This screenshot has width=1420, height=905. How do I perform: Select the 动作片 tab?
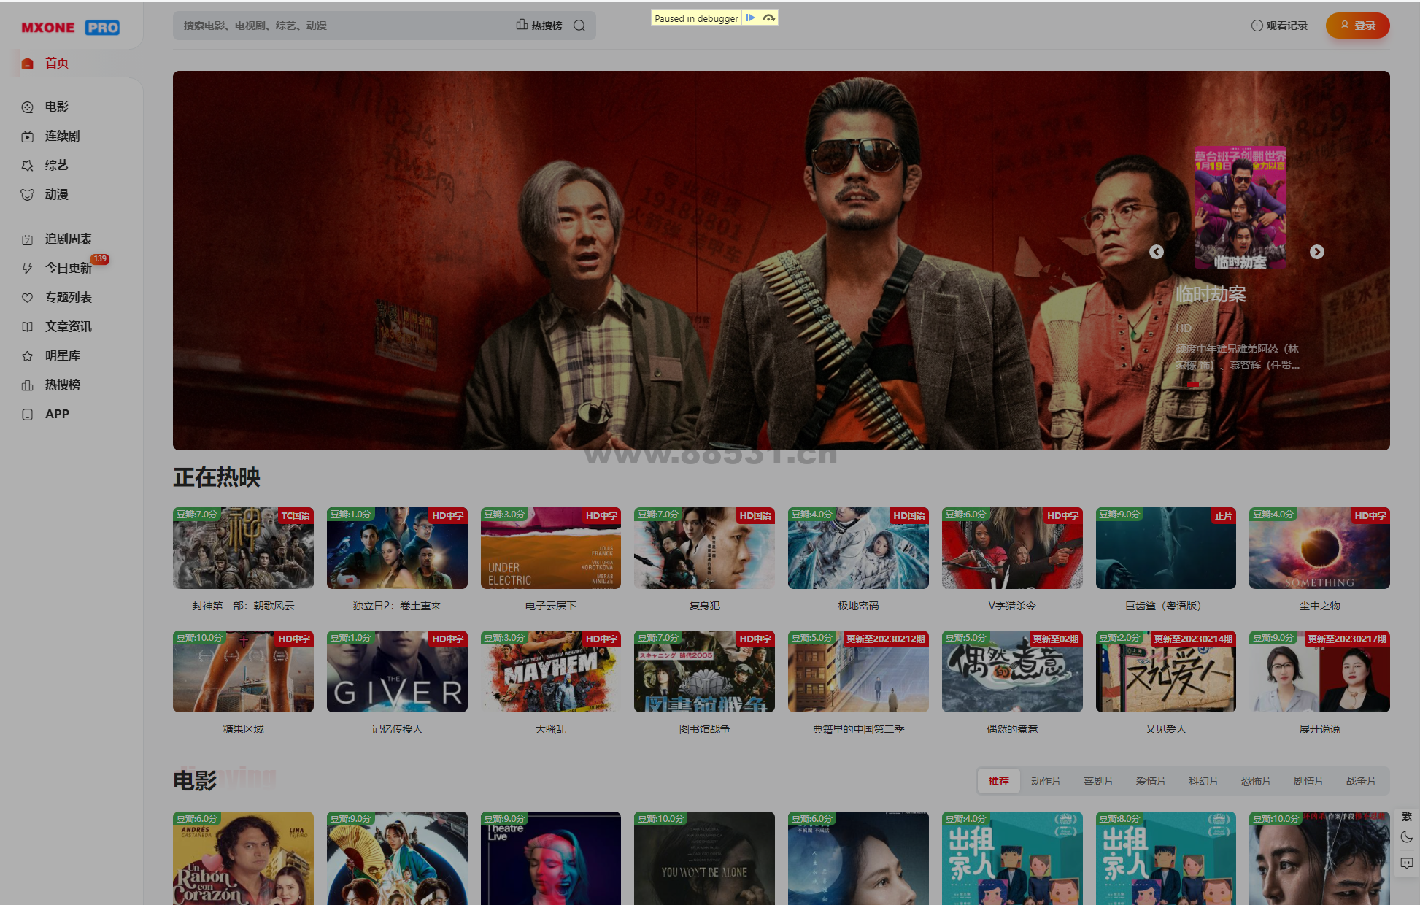[1046, 781]
